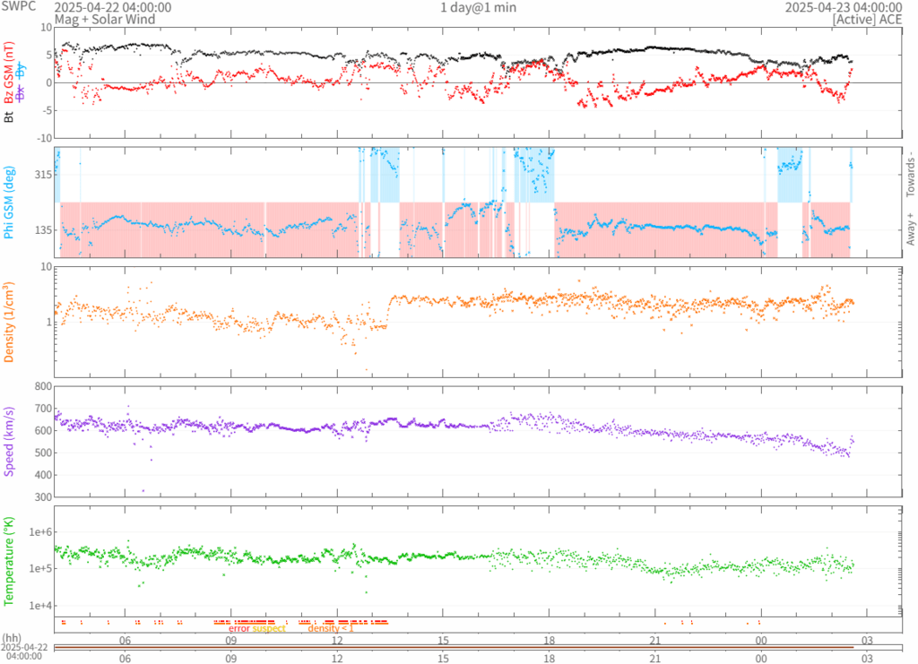This screenshot has height=664, width=918.
Task: Click the Speed (km/s) axis label
Action: [x=9, y=441]
